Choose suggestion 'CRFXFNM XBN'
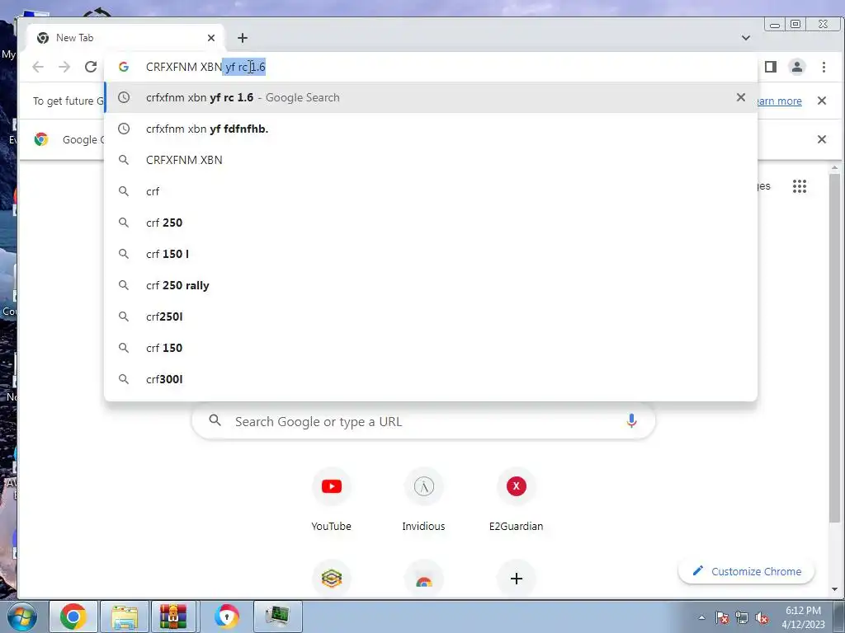This screenshot has height=633, width=845. (x=431, y=160)
